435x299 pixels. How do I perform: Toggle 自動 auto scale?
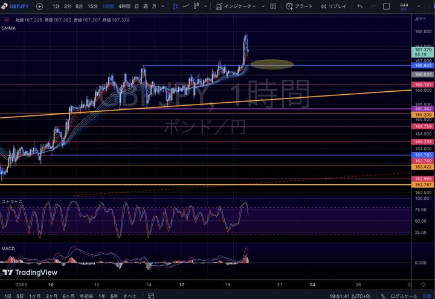point(427,296)
